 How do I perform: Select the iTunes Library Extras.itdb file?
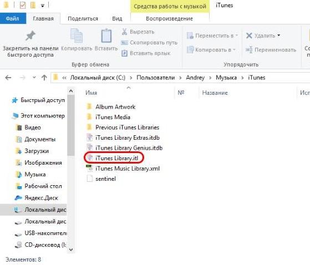tap(128, 137)
